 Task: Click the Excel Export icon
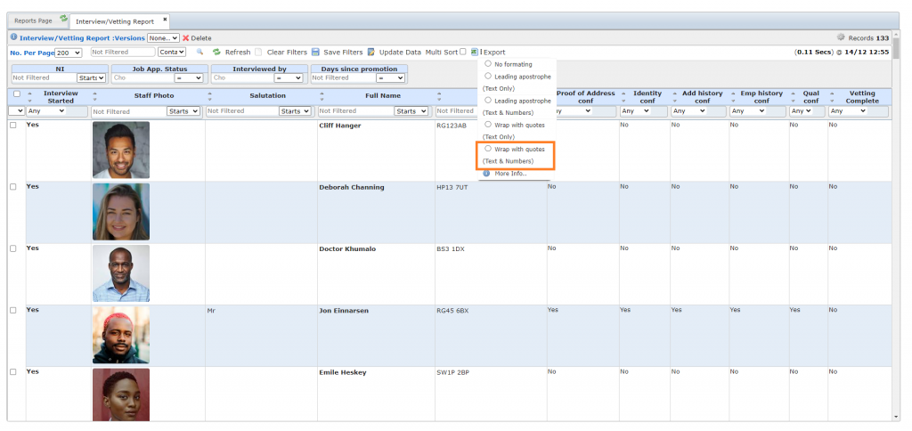[475, 52]
